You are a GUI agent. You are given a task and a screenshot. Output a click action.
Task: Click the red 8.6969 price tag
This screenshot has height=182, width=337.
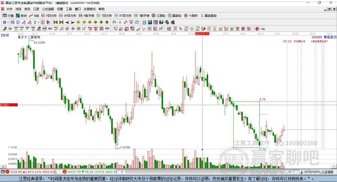(9, 105)
